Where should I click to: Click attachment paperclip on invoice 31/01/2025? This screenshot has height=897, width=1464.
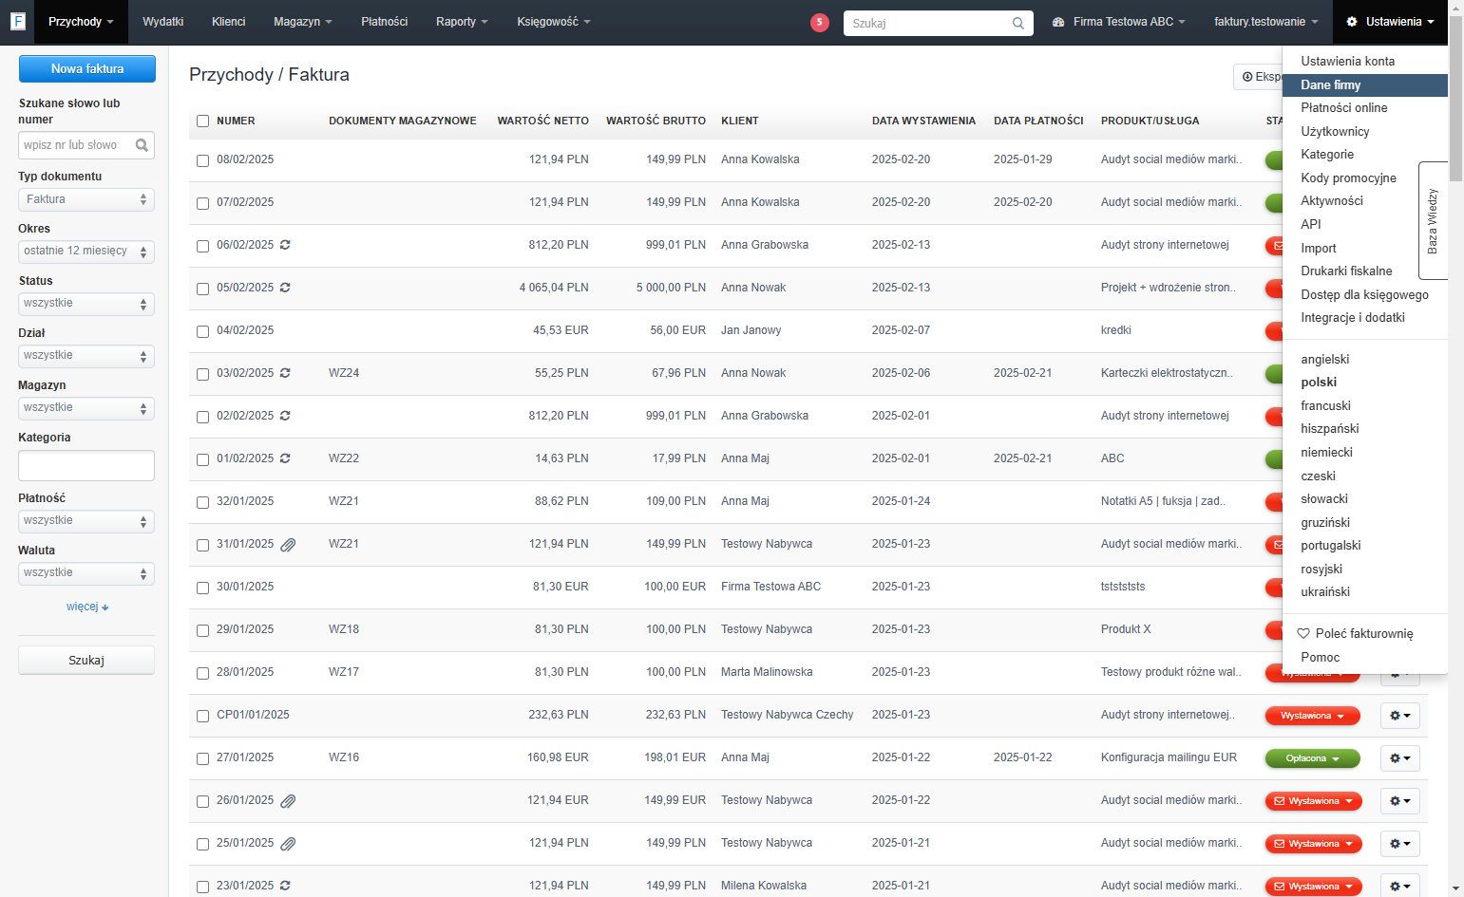click(x=288, y=545)
